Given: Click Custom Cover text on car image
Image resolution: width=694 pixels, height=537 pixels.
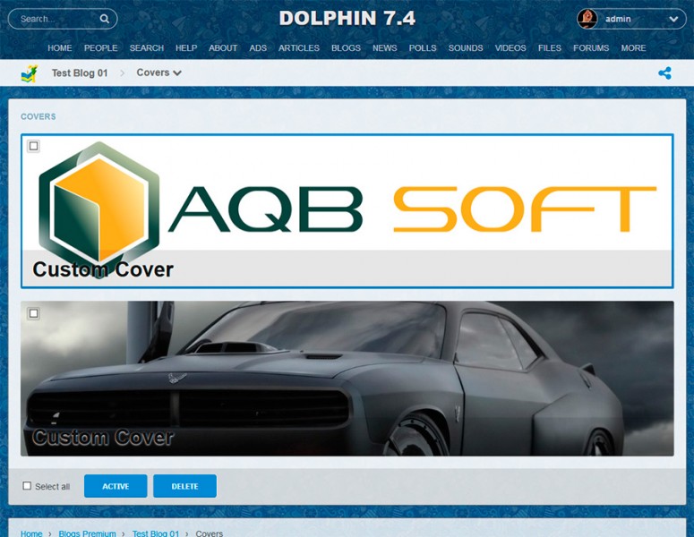Looking at the screenshot, I should [103, 437].
